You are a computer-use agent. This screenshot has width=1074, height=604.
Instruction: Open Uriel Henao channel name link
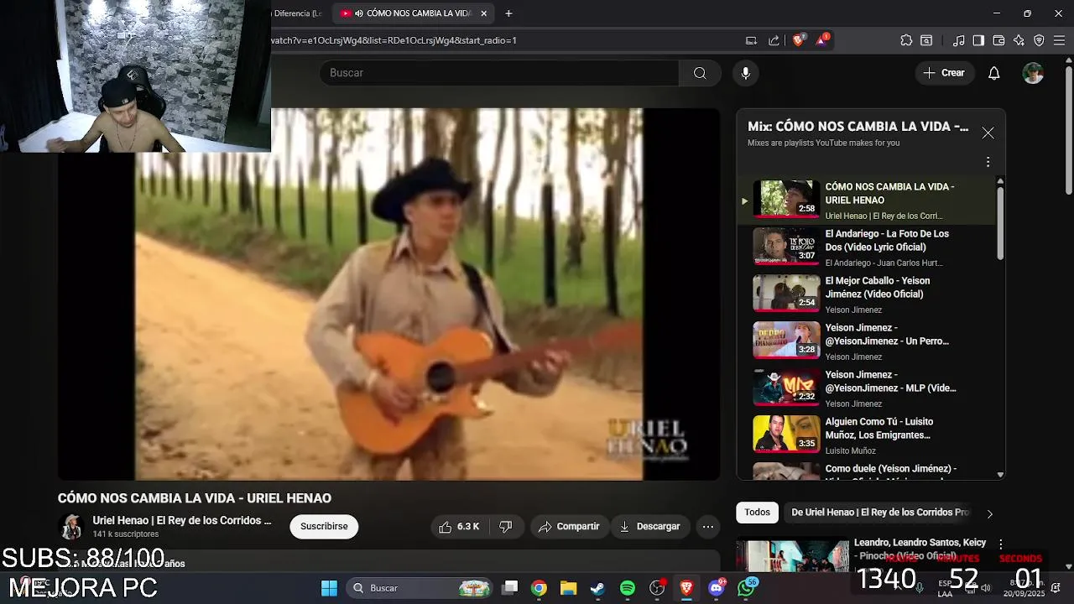[182, 521]
